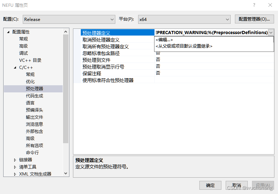Collapse the 配置属性 tree node
Image resolution: width=278 pixels, height=194 pixels.
[x=8, y=32]
